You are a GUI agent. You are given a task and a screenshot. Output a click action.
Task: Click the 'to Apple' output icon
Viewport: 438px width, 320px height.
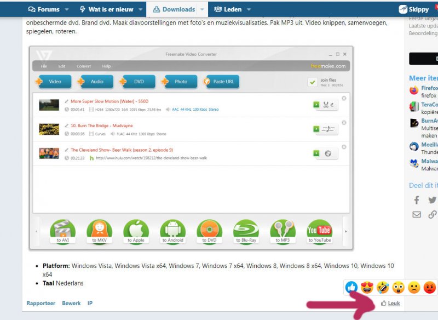click(136, 232)
